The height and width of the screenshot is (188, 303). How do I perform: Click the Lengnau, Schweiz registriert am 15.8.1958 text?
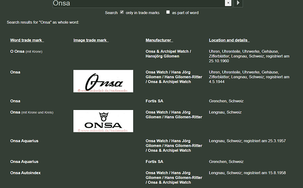(x=247, y=173)
